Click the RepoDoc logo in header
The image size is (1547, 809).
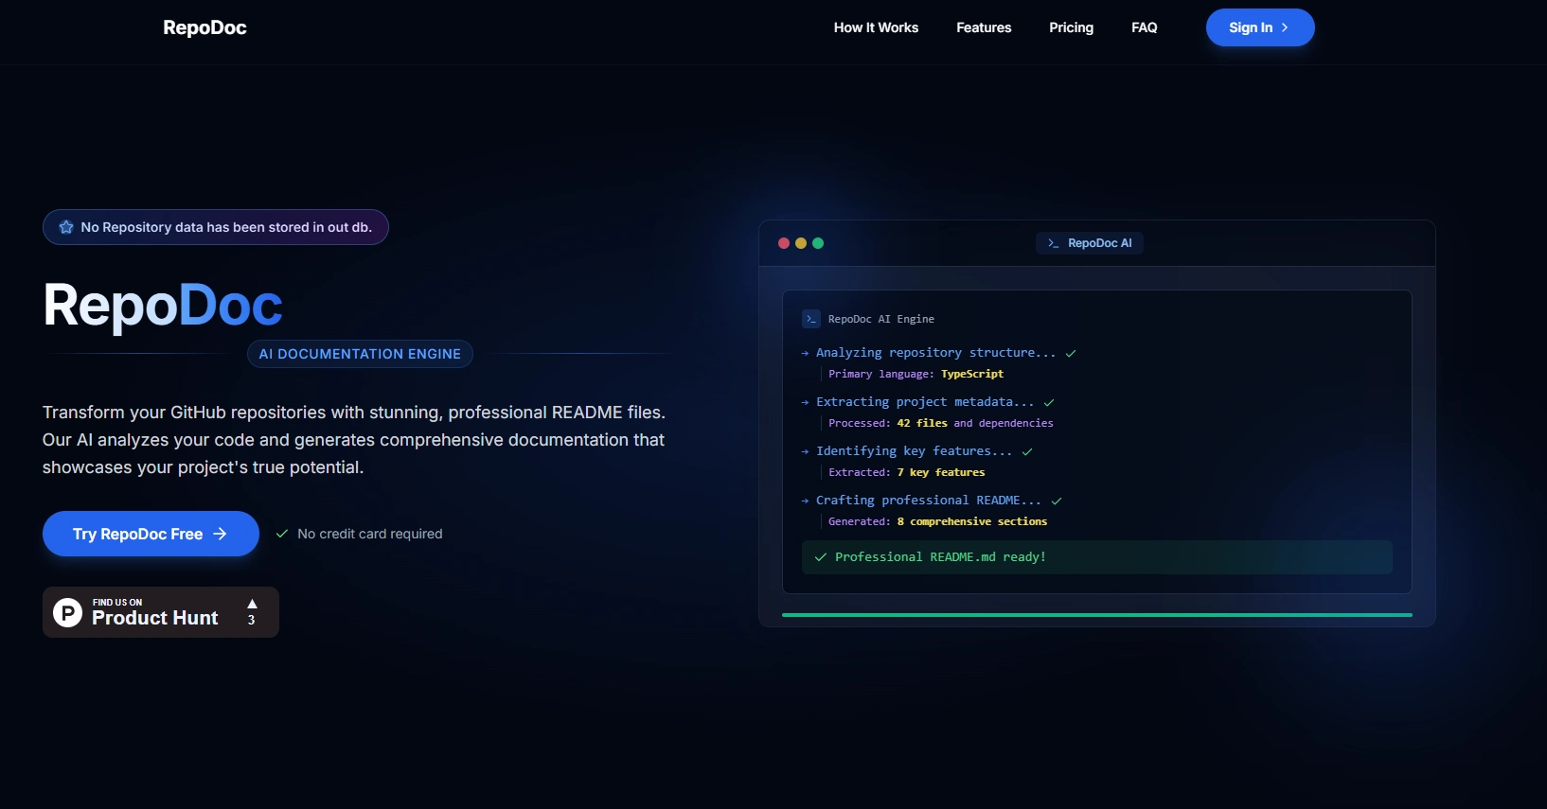click(204, 27)
